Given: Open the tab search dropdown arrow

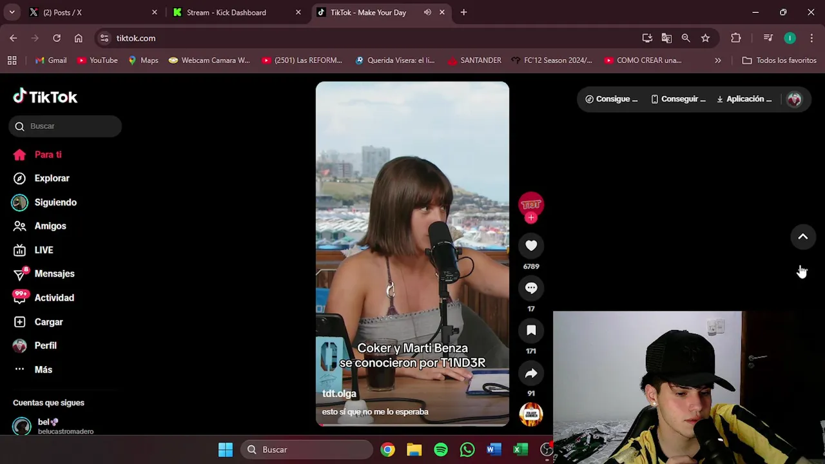Looking at the screenshot, I should click(x=12, y=12).
